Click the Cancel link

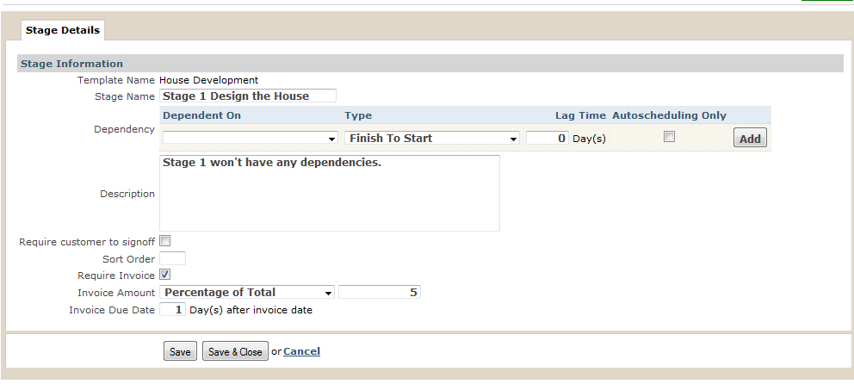click(x=301, y=351)
